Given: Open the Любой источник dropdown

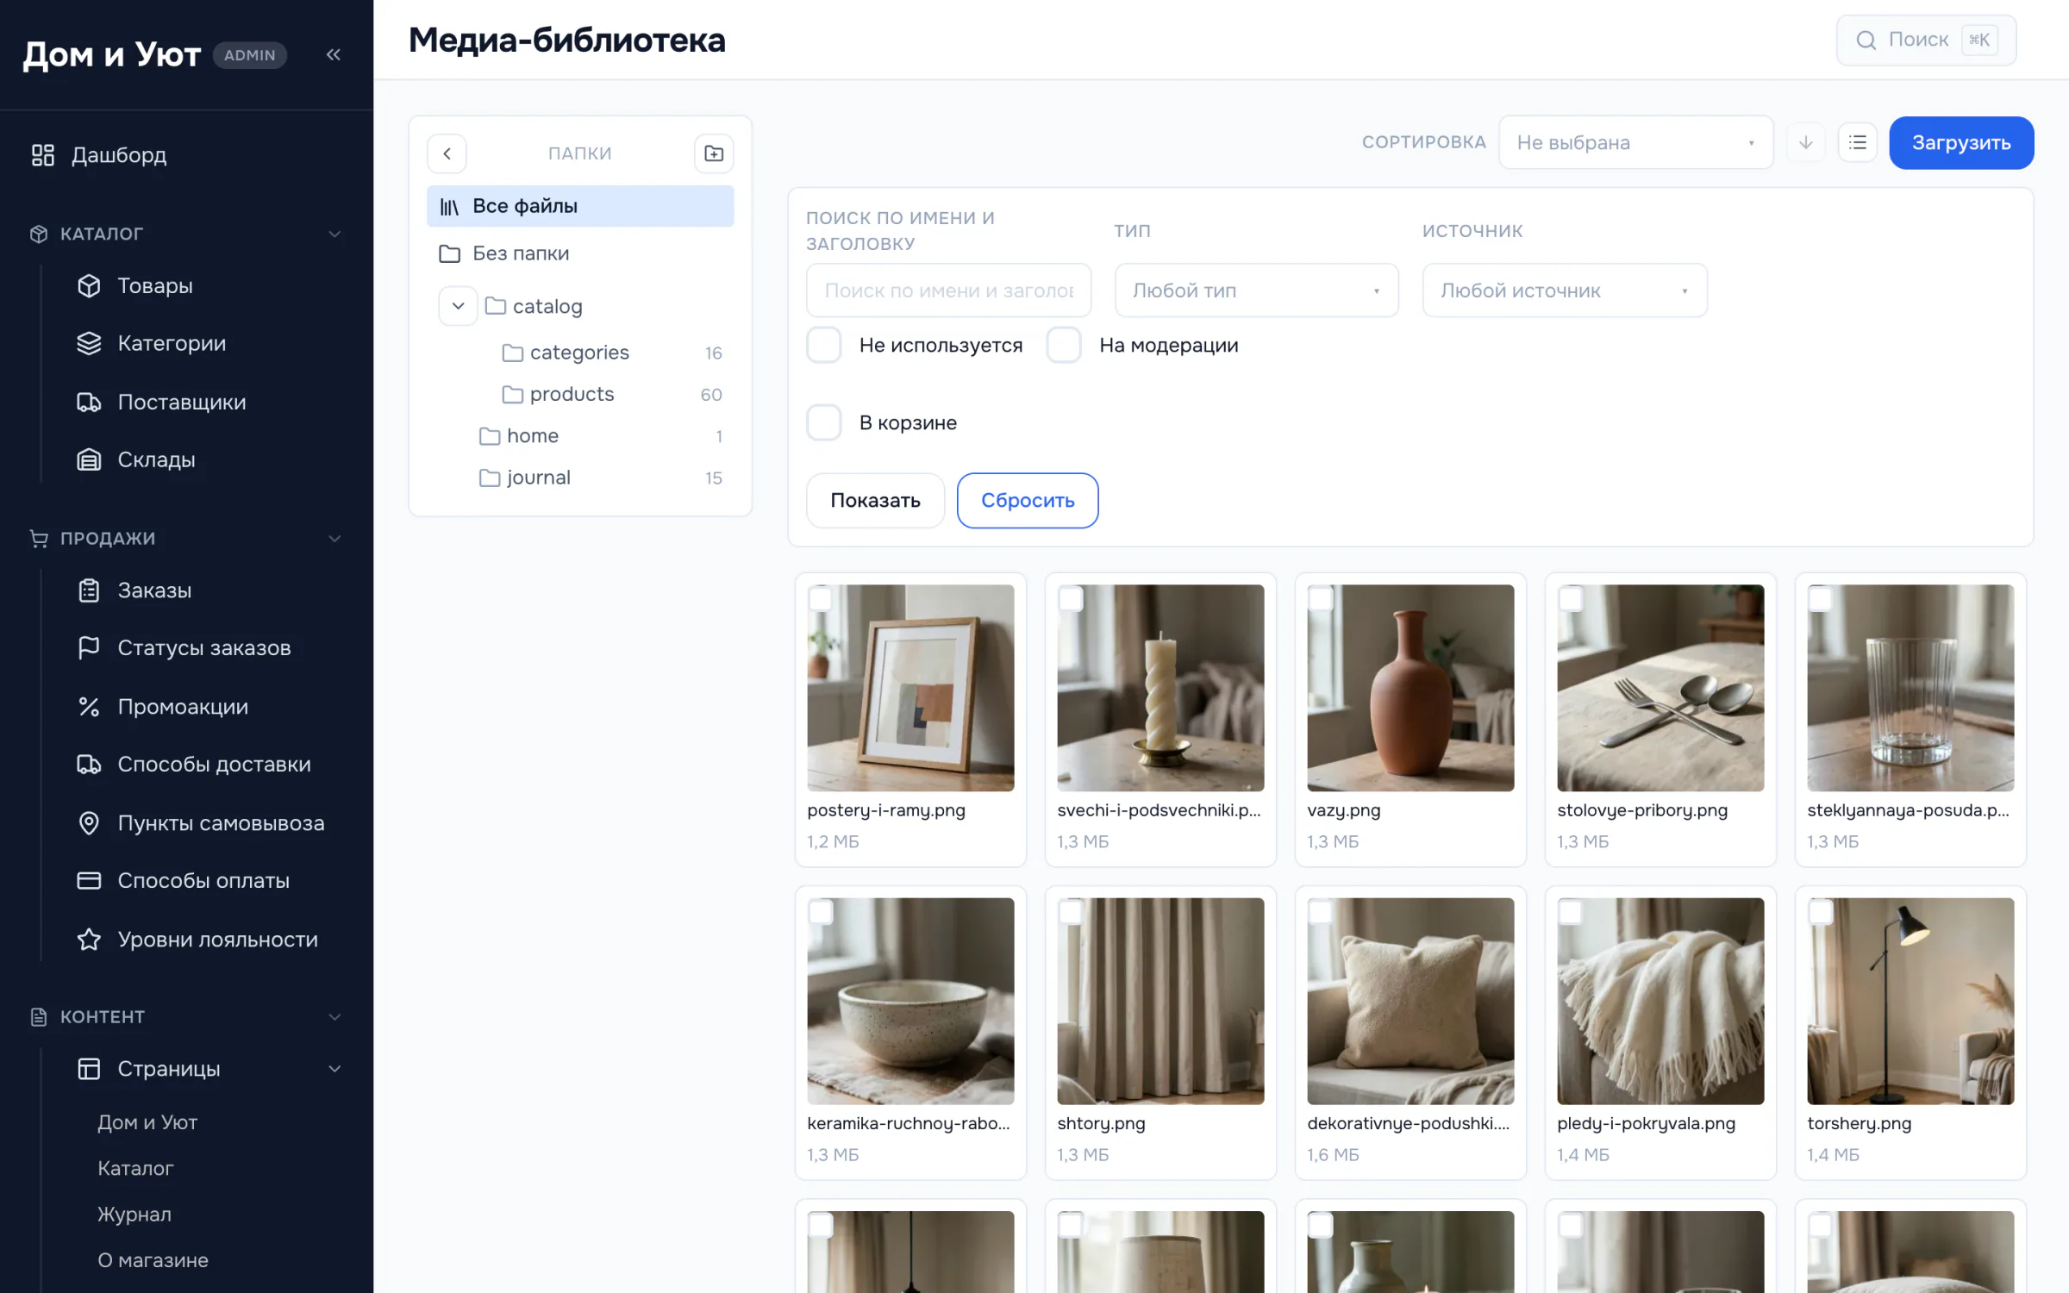Looking at the screenshot, I should click(x=1565, y=290).
